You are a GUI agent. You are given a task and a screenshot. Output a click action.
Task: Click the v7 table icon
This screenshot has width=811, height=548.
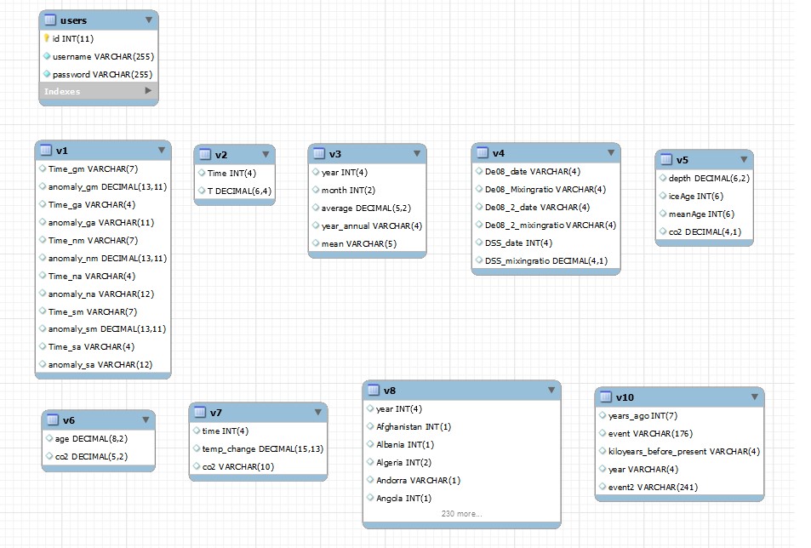(200, 412)
